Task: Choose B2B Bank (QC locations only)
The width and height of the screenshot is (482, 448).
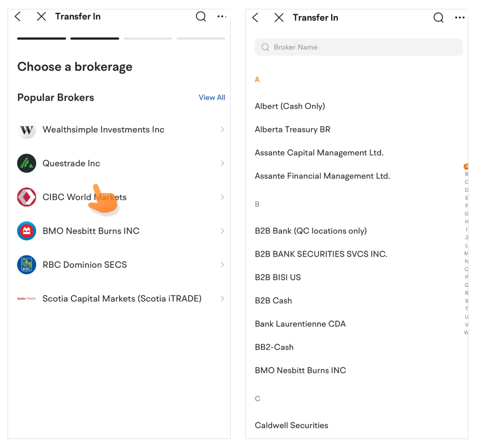Action: tap(311, 231)
